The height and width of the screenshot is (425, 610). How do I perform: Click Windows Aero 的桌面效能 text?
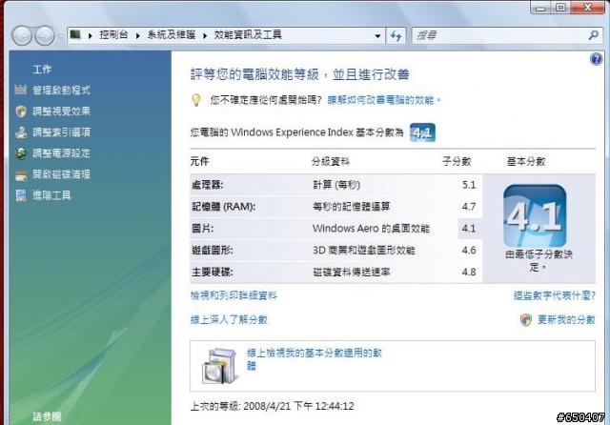click(371, 229)
